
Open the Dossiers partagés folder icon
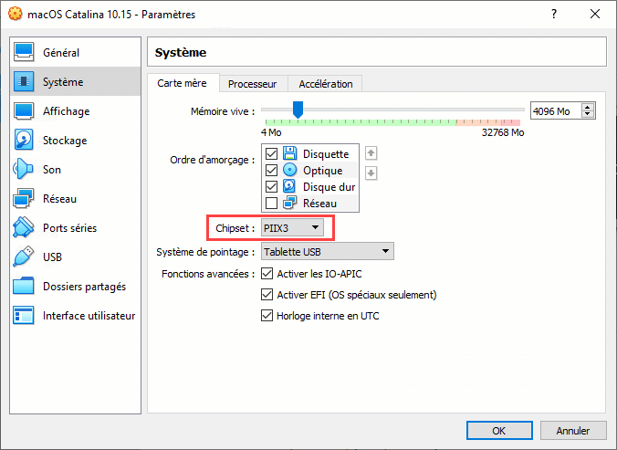click(x=24, y=286)
